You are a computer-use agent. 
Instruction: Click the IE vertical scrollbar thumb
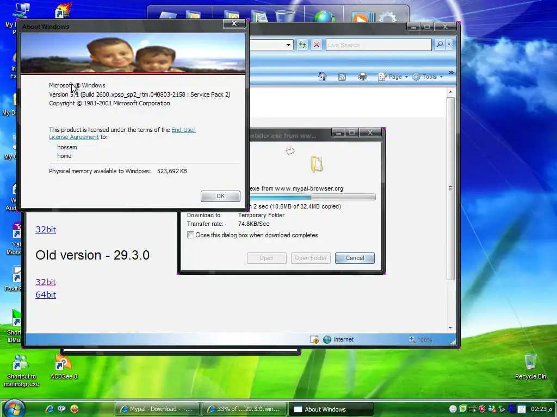coord(450,188)
